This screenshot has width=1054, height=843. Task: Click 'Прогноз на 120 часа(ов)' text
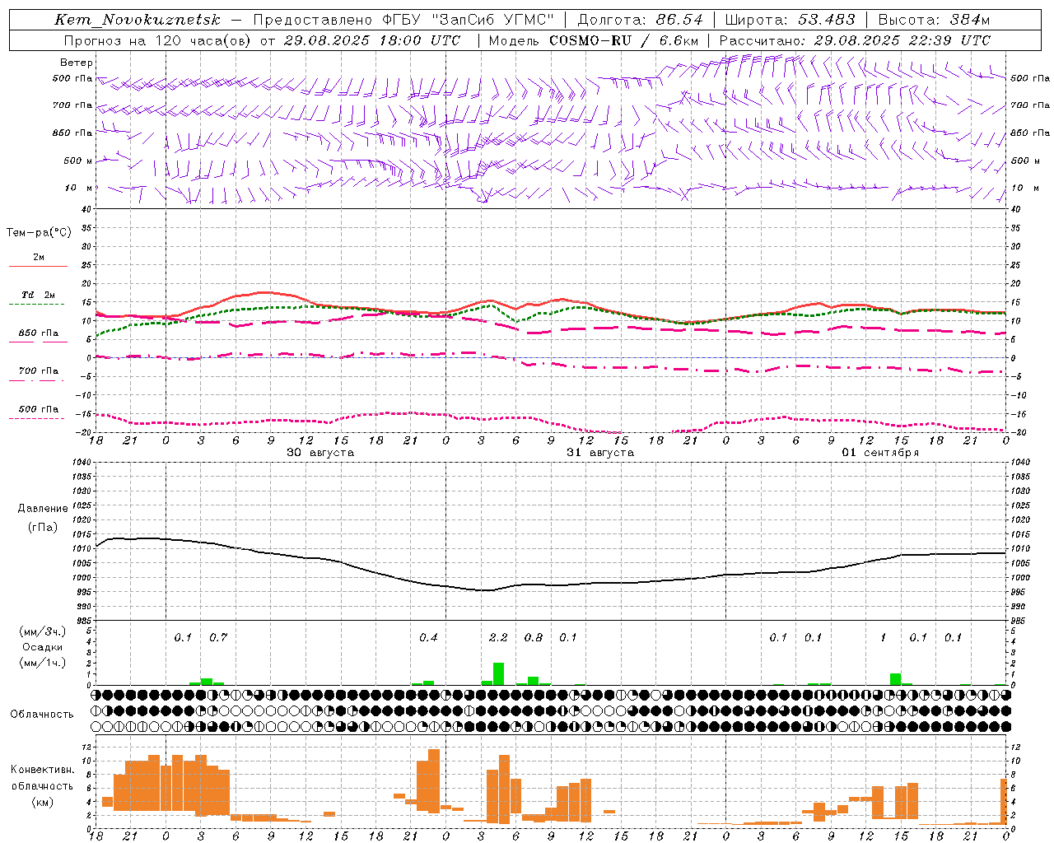click(x=157, y=40)
